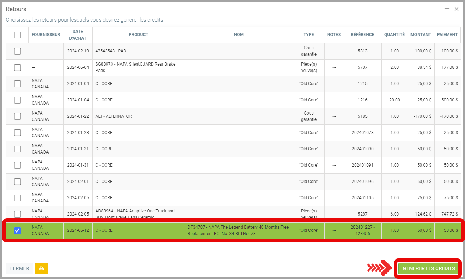Viewport: 465px width, 279px height.
Task: Click the Montant column header
Action: coord(420,35)
